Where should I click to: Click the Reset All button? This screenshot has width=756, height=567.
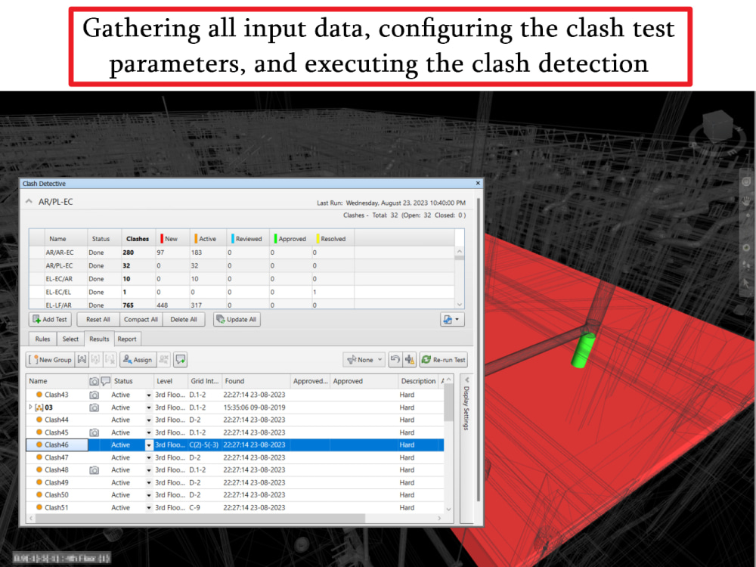(98, 319)
